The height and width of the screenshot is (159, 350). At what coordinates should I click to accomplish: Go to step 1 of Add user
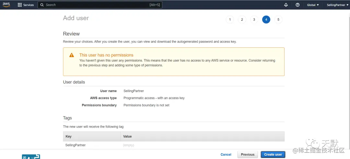pyautogui.click(x=230, y=20)
